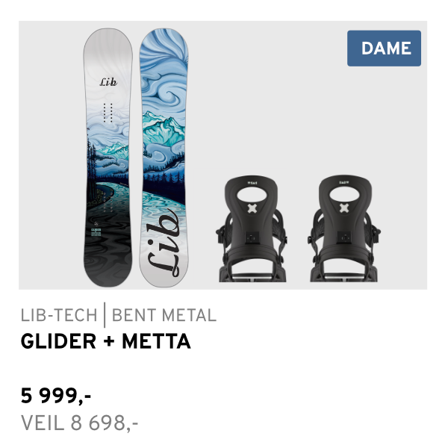Image resolution: width=448 pixels, height=448 pixels.
Task: Click the GLIDER + METTA product title
Action: click(105, 342)
